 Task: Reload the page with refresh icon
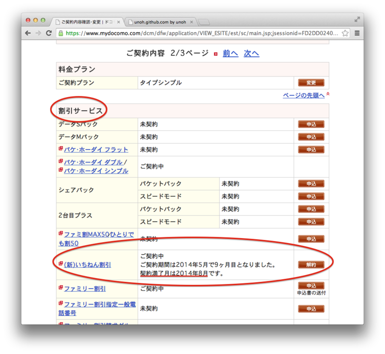point(49,33)
